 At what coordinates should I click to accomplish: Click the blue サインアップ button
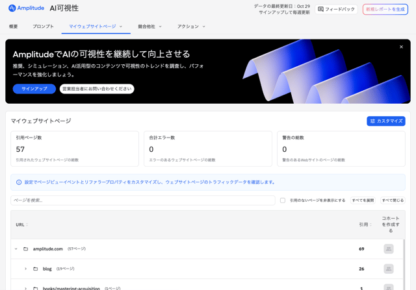point(34,89)
